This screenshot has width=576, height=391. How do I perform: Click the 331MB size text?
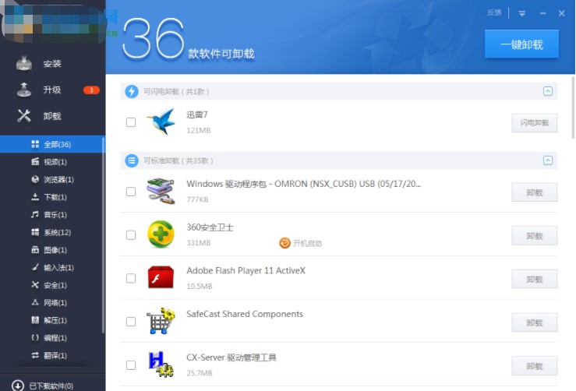[199, 243]
